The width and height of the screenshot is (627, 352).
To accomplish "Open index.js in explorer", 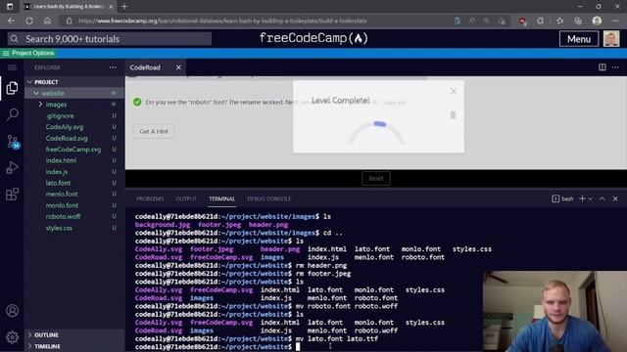I will point(57,172).
